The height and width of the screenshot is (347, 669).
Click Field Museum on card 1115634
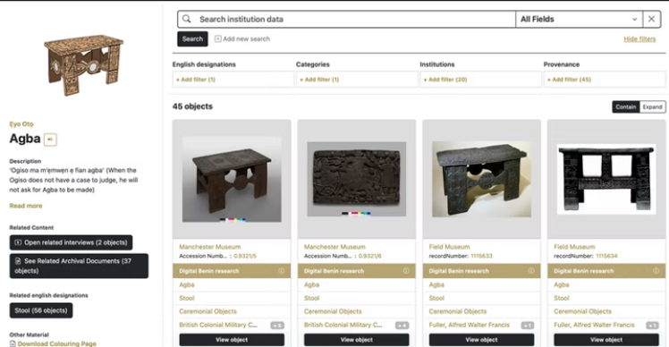pyautogui.click(x=574, y=247)
